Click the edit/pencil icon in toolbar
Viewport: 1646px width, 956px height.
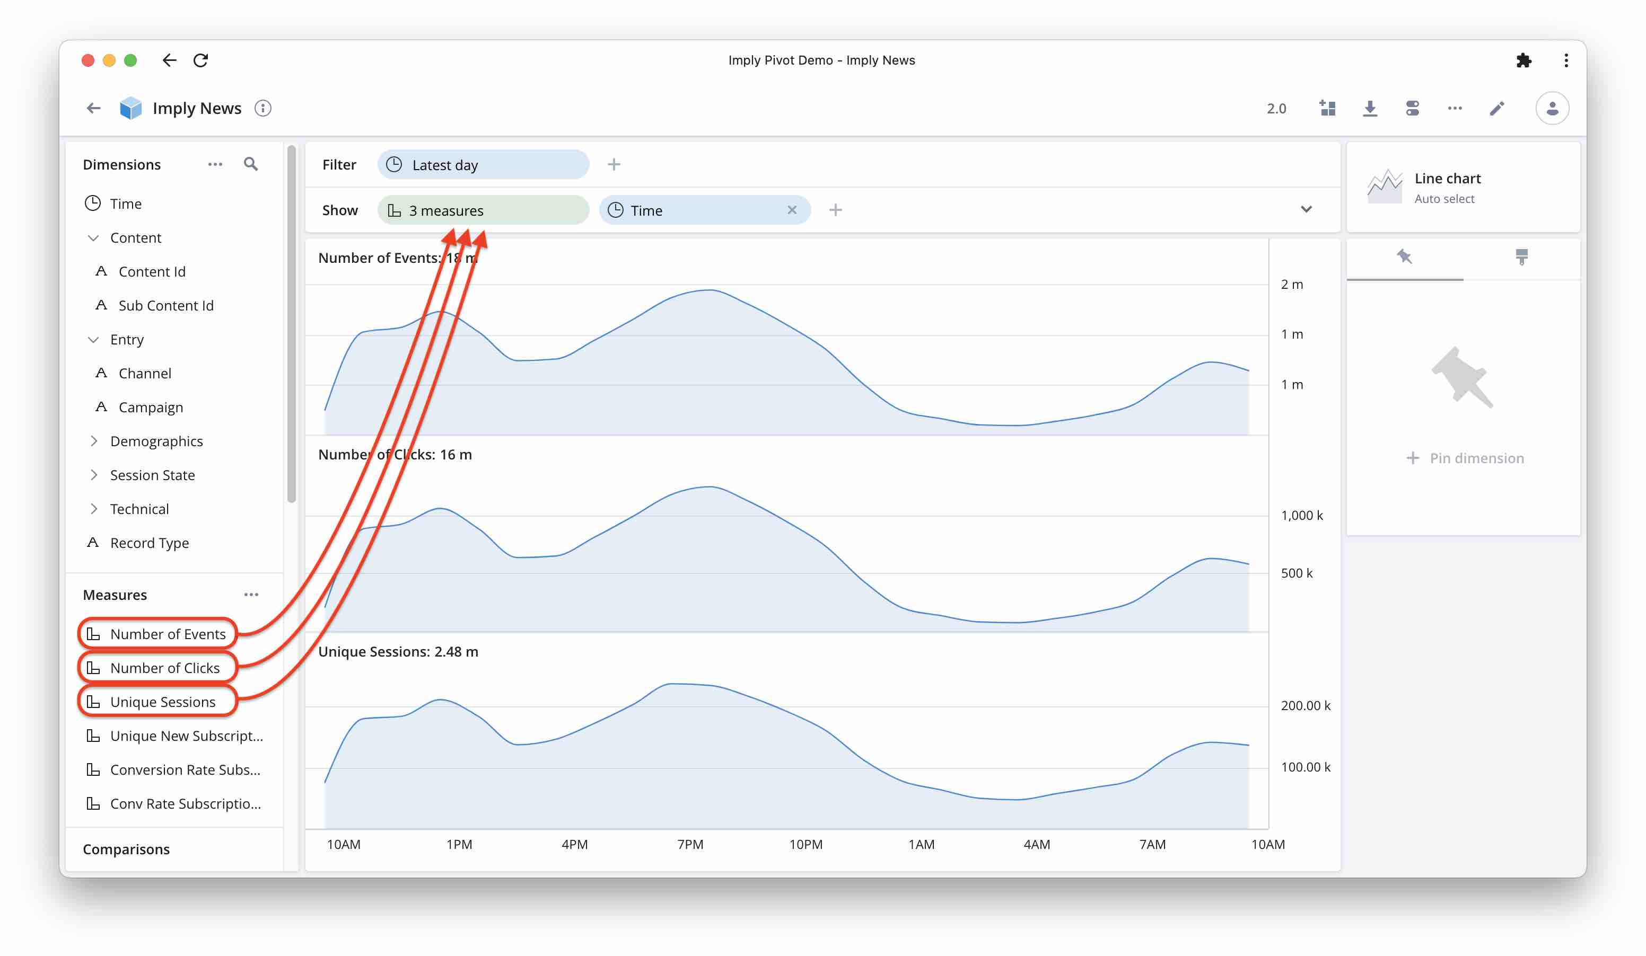pyautogui.click(x=1497, y=108)
